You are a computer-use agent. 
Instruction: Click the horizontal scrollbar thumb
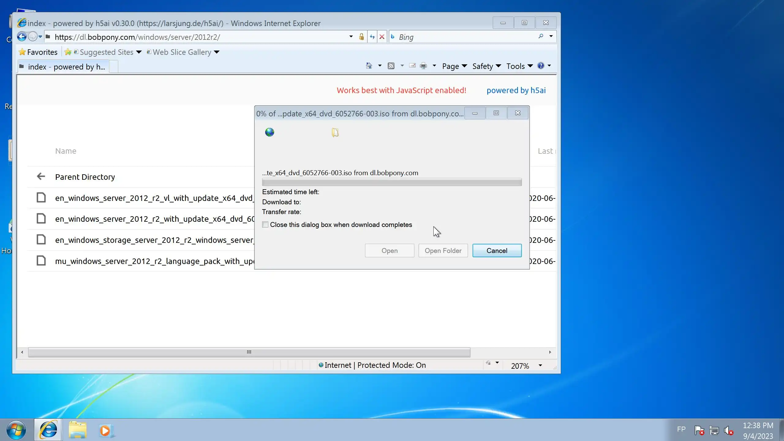coord(249,352)
